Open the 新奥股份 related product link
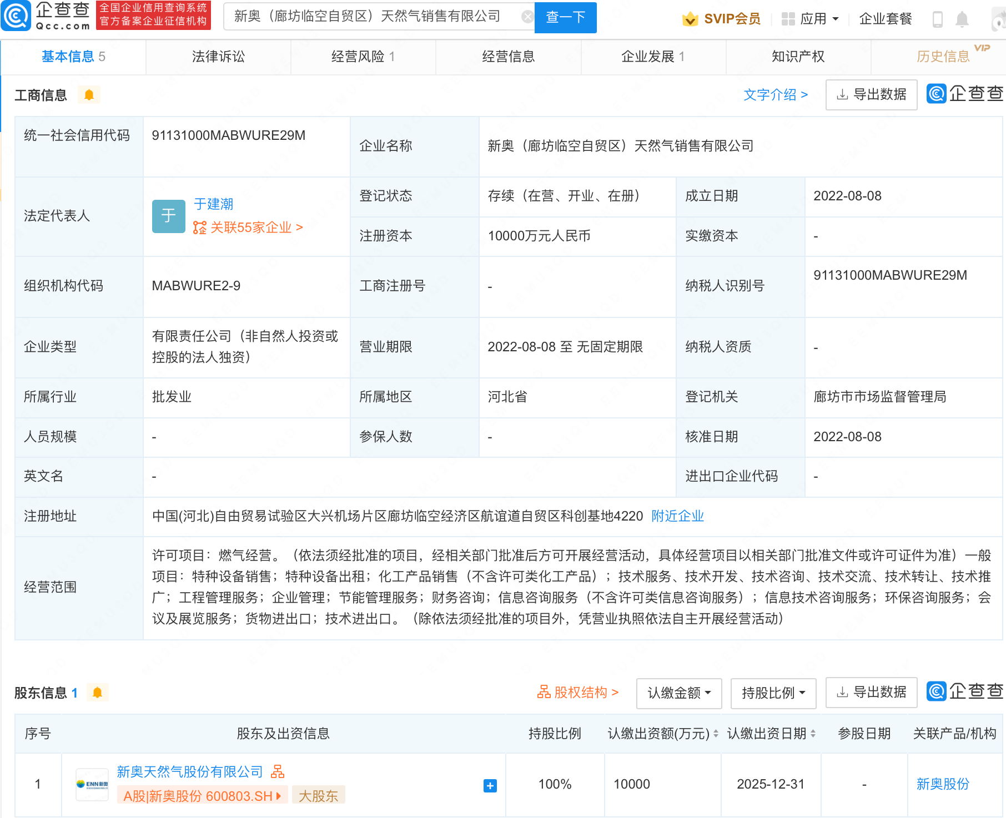The width and height of the screenshot is (1006, 818). coord(943,784)
